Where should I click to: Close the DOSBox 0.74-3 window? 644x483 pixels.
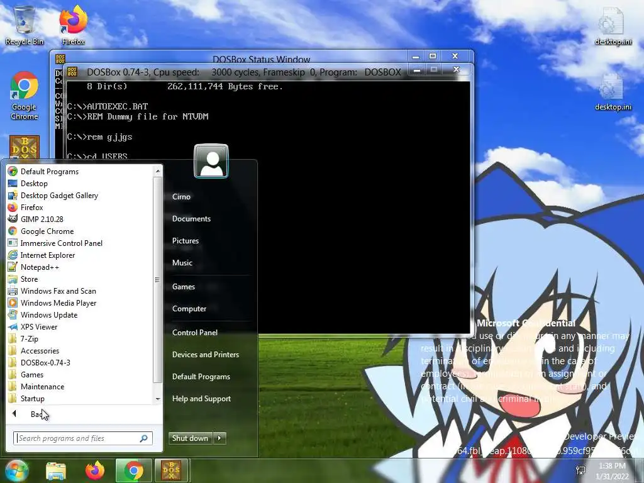[x=456, y=70]
